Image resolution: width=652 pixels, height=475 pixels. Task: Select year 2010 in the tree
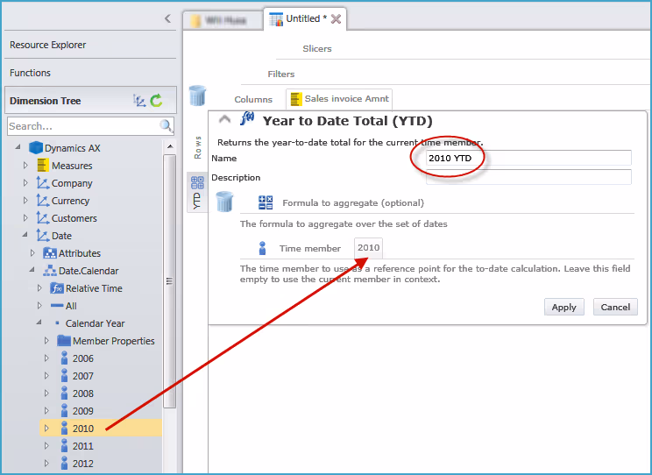pyautogui.click(x=83, y=429)
